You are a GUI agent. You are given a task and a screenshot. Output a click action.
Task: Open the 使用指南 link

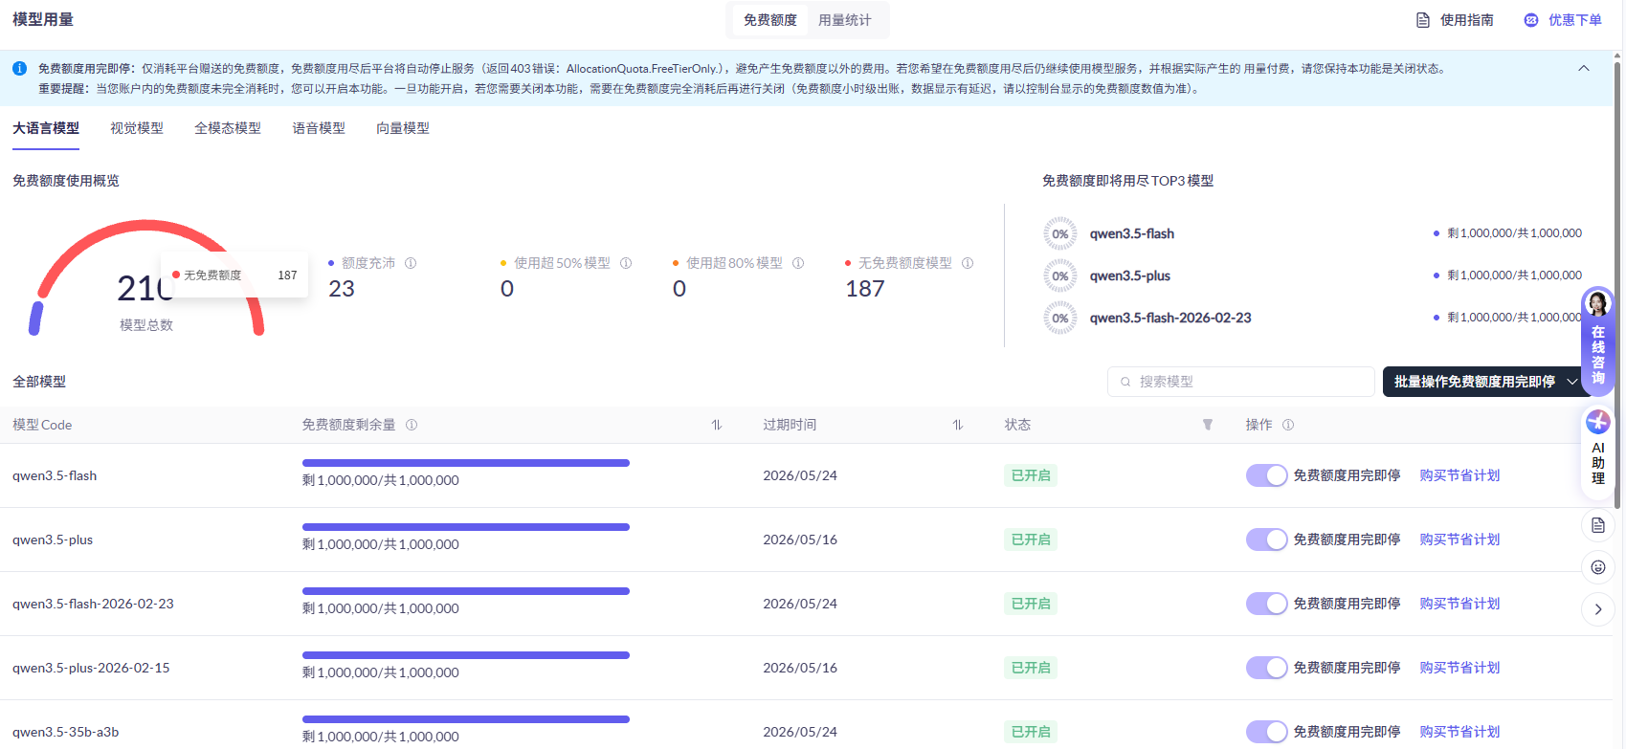point(1455,20)
